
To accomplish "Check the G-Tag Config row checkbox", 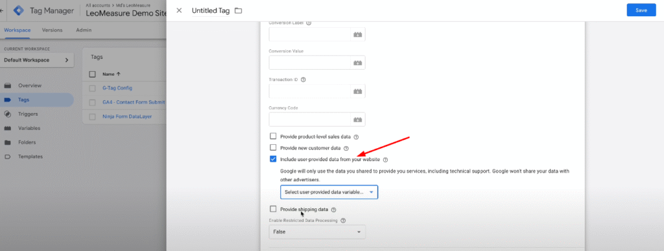I will (x=92, y=89).
